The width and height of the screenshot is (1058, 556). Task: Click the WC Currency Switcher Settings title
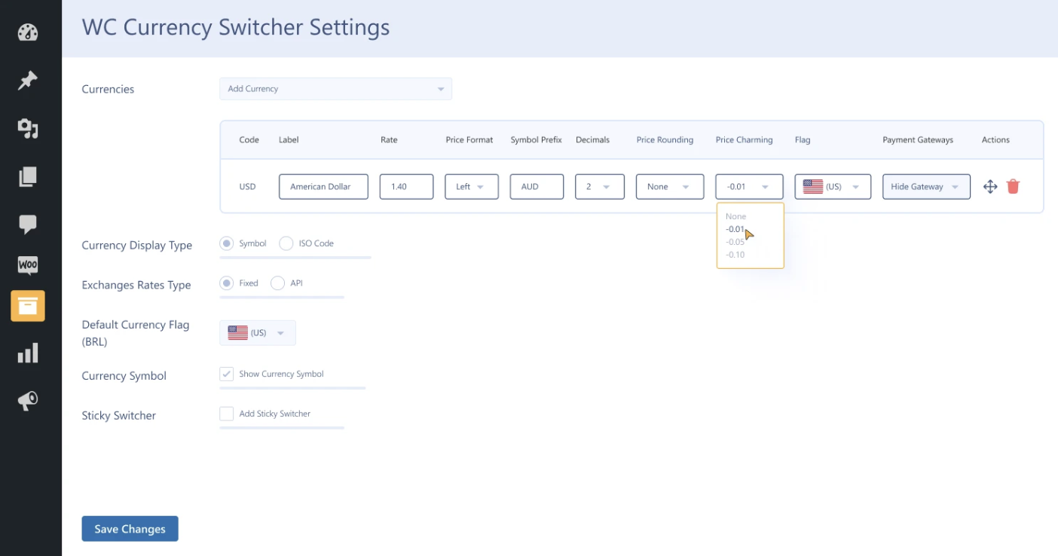[236, 28]
